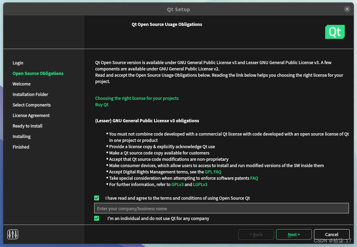Cancel the Qt installation
Screen dimensions: 357x247
pos(331,234)
